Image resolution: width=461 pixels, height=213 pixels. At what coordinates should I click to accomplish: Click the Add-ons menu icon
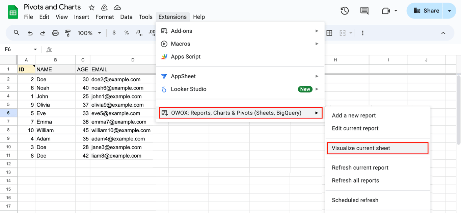tap(164, 31)
